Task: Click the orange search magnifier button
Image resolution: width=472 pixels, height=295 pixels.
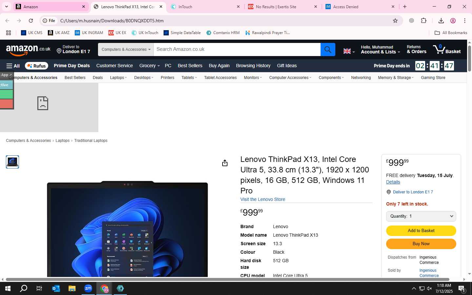Action: point(328,49)
